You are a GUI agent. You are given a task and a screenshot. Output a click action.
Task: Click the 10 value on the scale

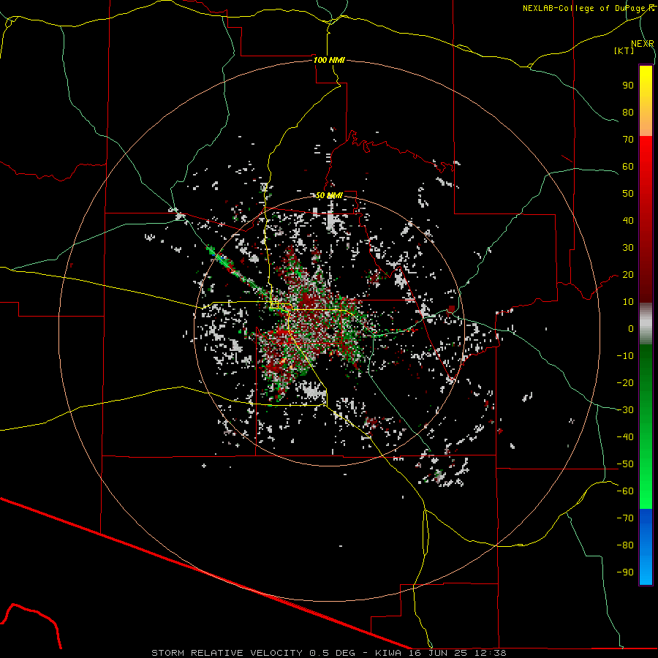click(628, 302)
